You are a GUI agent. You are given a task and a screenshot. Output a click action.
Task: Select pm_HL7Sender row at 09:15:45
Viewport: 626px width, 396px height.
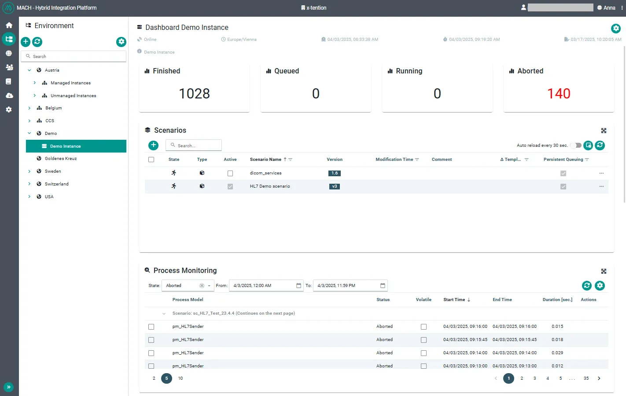(151, 340)
